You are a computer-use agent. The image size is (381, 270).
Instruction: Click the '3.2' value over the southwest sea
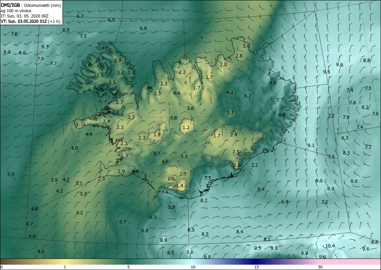point(80,213)
